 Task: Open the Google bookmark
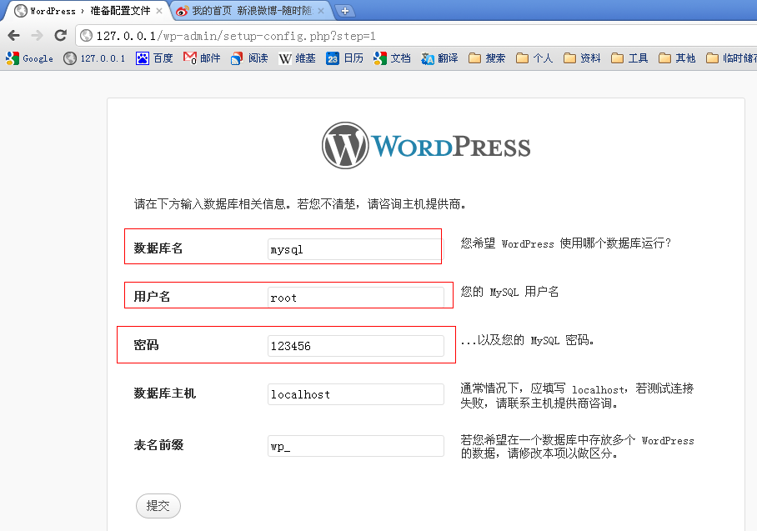29,58
